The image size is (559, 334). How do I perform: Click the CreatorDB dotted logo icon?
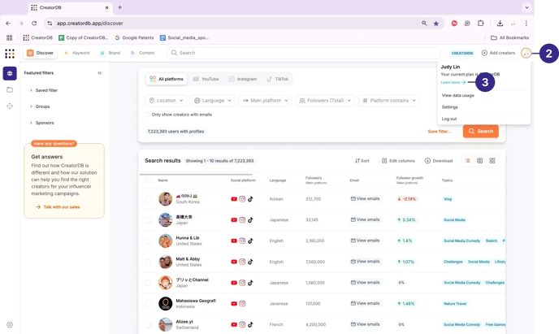click(10, 54)
